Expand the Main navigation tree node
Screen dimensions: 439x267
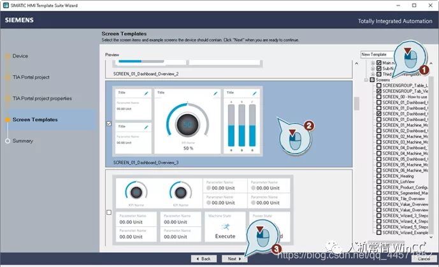[373, 62]
